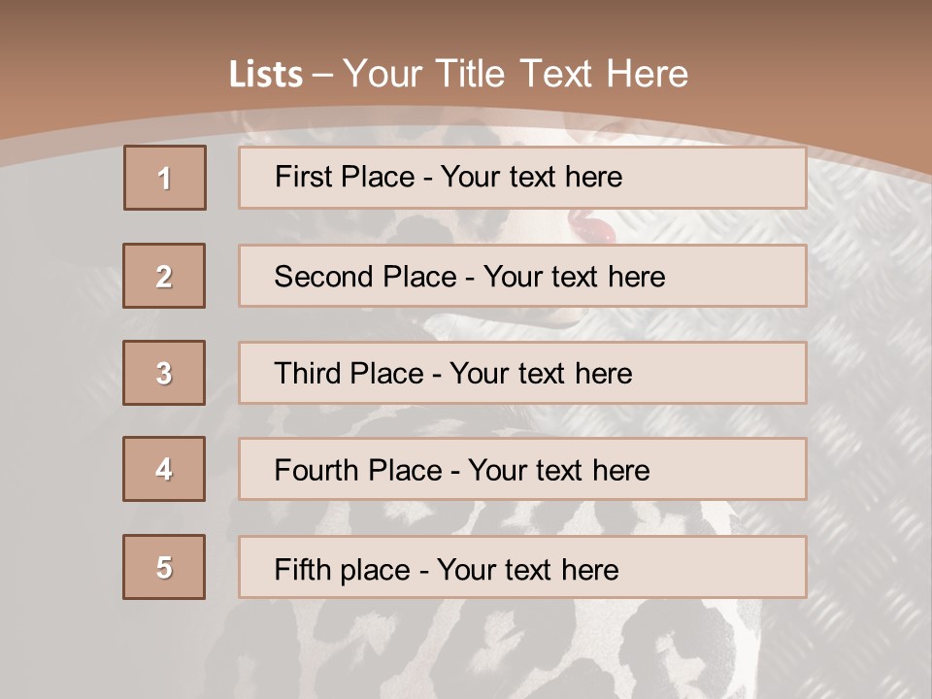The height and width of the screenshot is (699, 932).
Task: Click "Your Title Text Here" in the title
Action: click(x=516, y=74)
